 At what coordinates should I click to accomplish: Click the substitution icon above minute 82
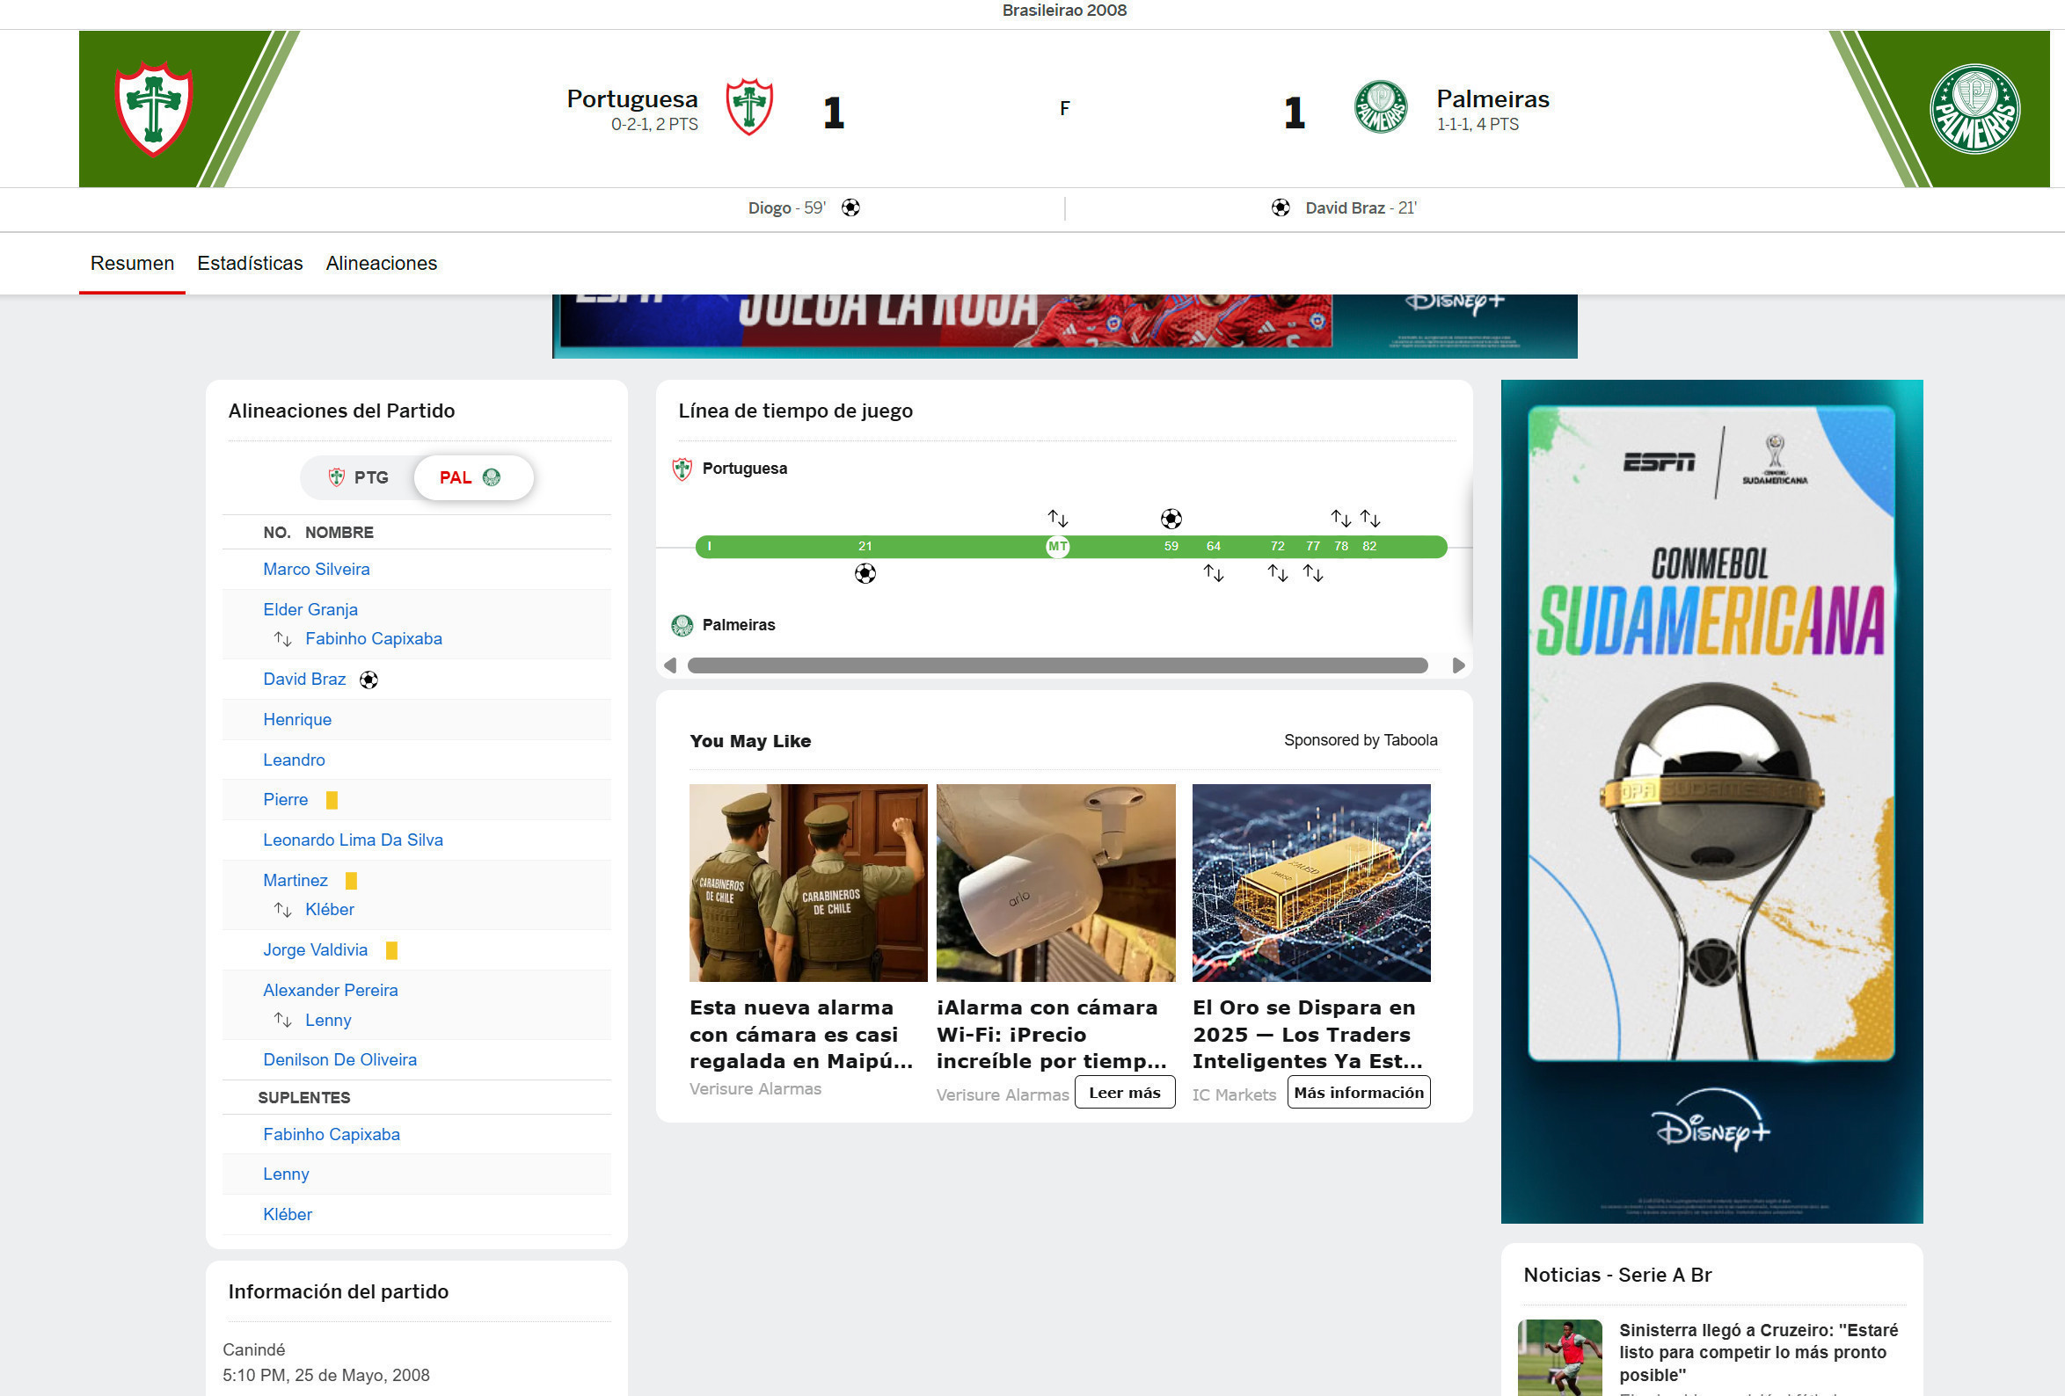click(x=1370, y=518)
